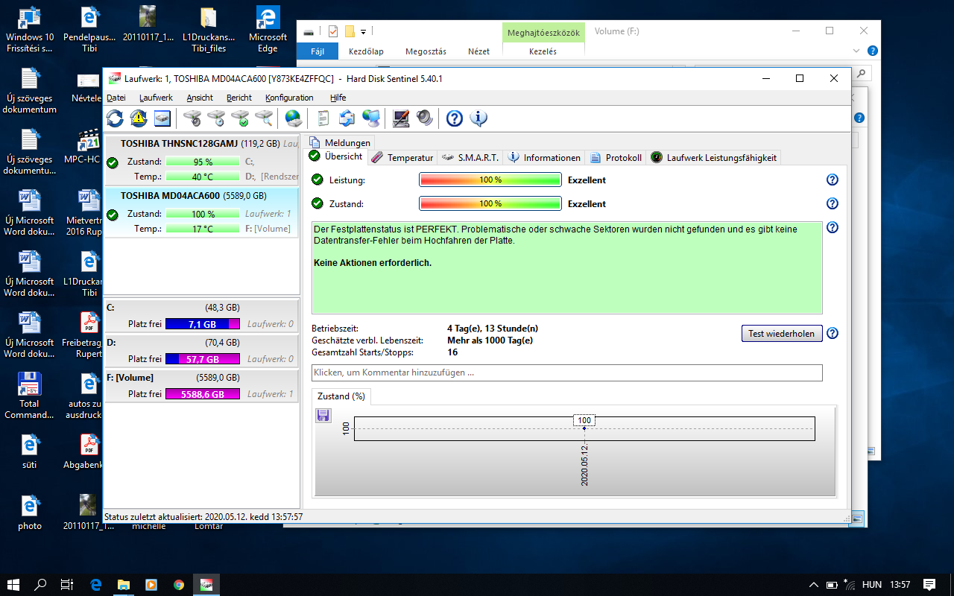Viewport: 954px width, 596px height.
Task: Switch to the S.M.A.R.T. tab
Action: tap(471, 157)
